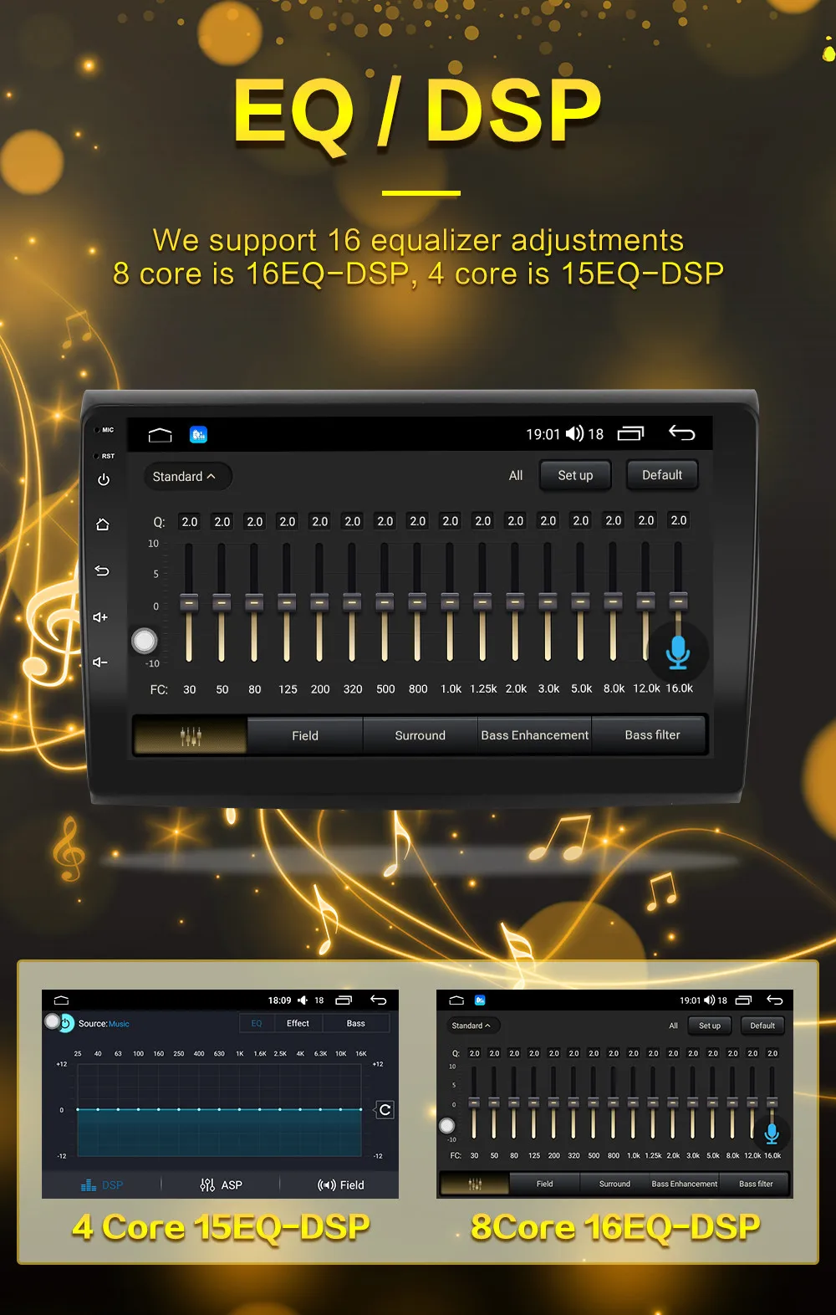Viewport: 836px width, 1315px height.
Task: Tap the 1.25k frequency label on the main screen
Action: pyautogui.click(x=483, y=689)
